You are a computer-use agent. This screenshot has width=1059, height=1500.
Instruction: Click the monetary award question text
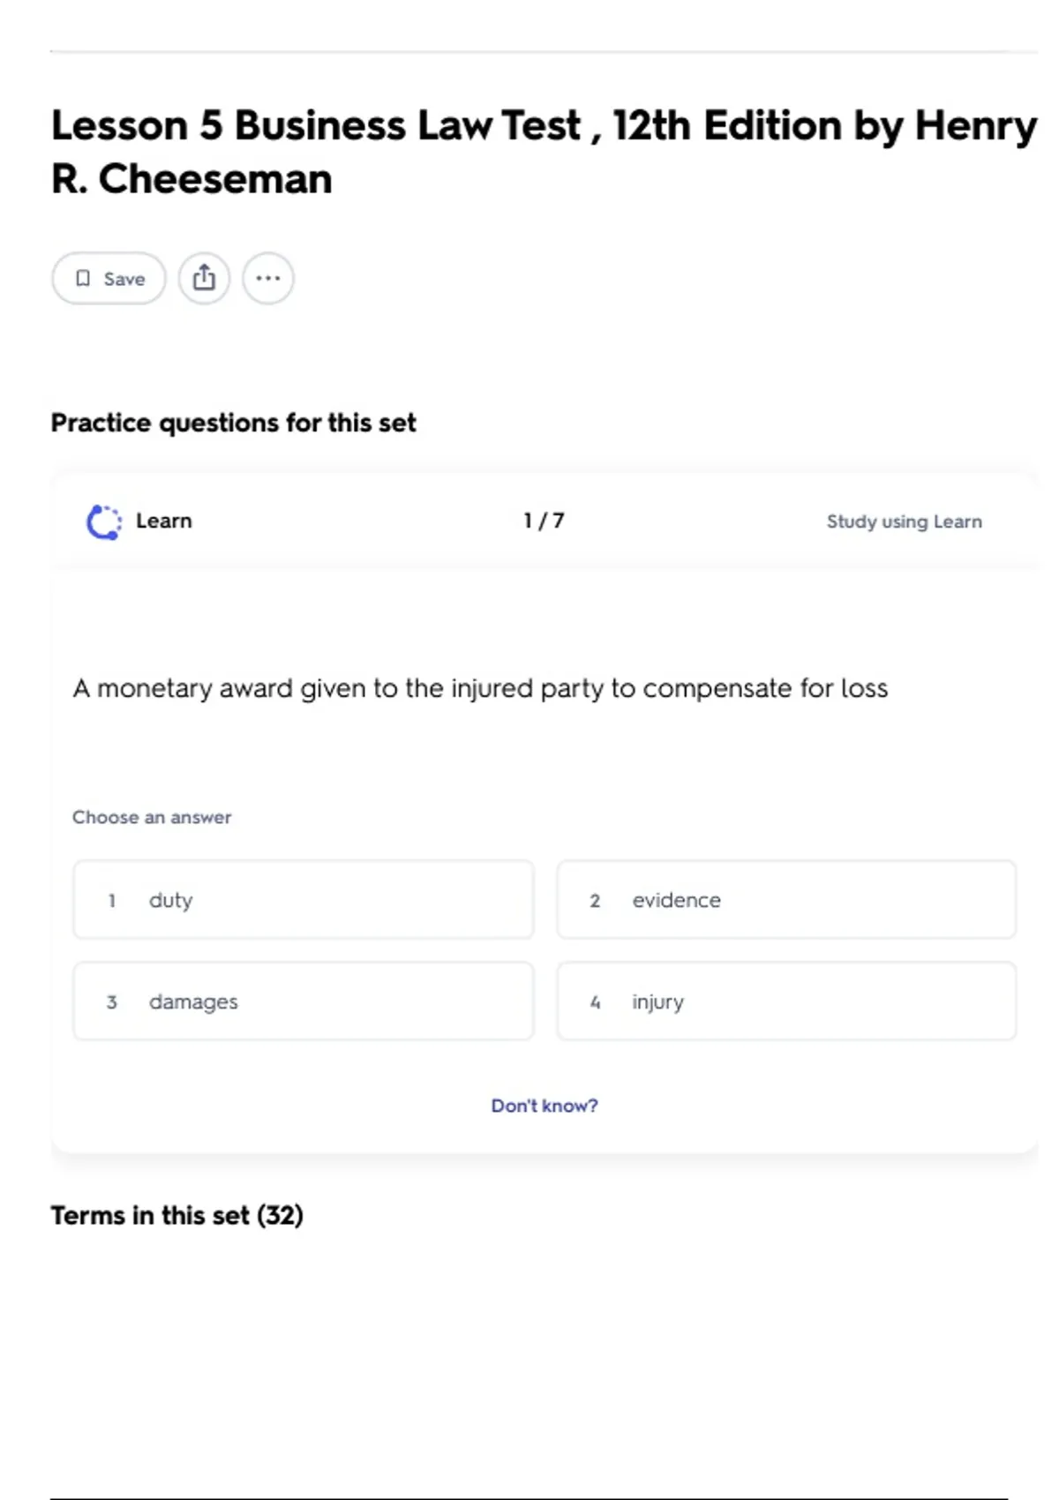480,688
